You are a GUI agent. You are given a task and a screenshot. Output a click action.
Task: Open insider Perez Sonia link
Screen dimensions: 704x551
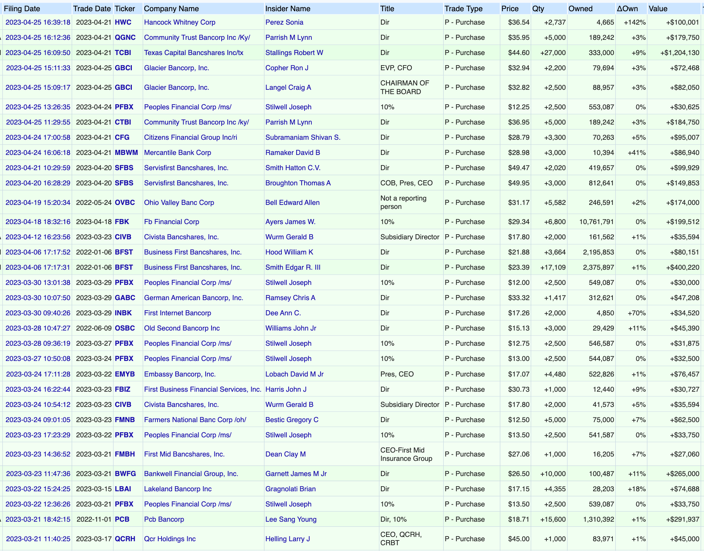point(284,22)
